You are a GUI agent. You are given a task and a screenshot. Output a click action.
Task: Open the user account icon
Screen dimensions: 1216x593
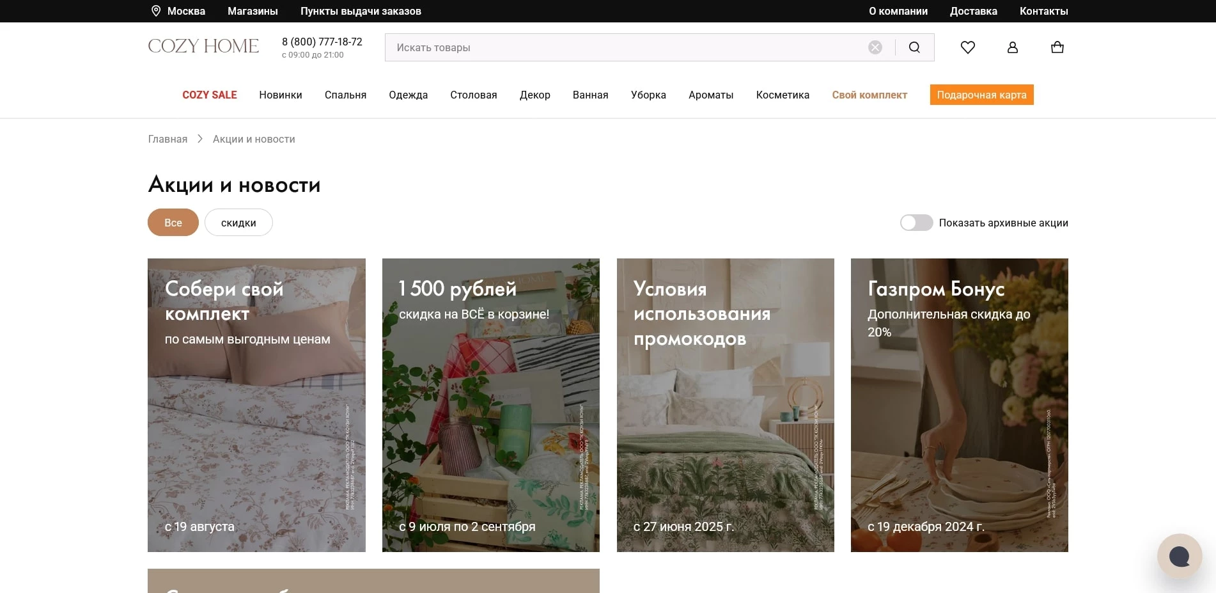[1012, 47]
